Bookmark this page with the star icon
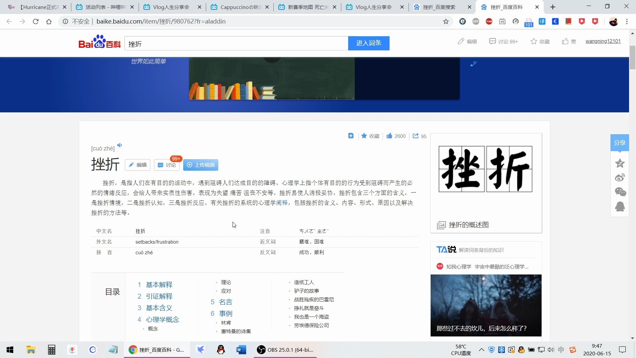 coord(446,22)
